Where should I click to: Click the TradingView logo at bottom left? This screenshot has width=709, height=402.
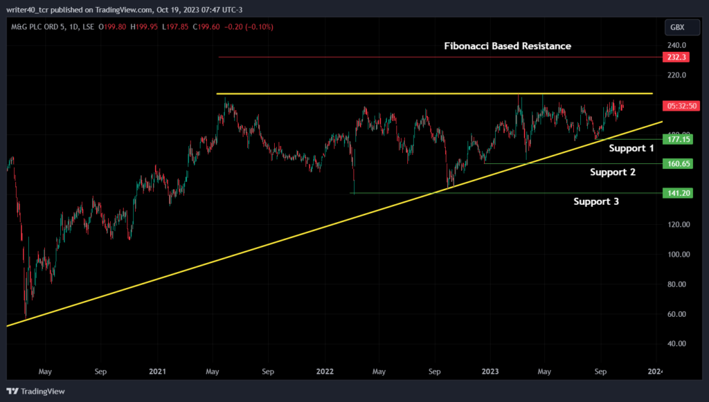pyautogui.click(x=36, y=391)
